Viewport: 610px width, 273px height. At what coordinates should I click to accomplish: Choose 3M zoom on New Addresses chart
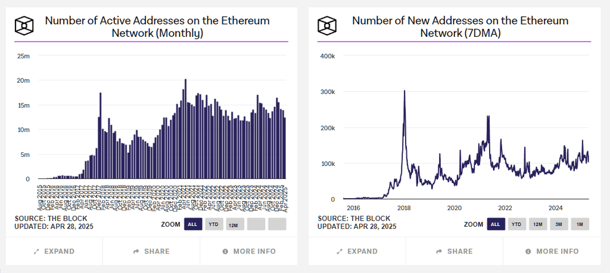[558, 224]
